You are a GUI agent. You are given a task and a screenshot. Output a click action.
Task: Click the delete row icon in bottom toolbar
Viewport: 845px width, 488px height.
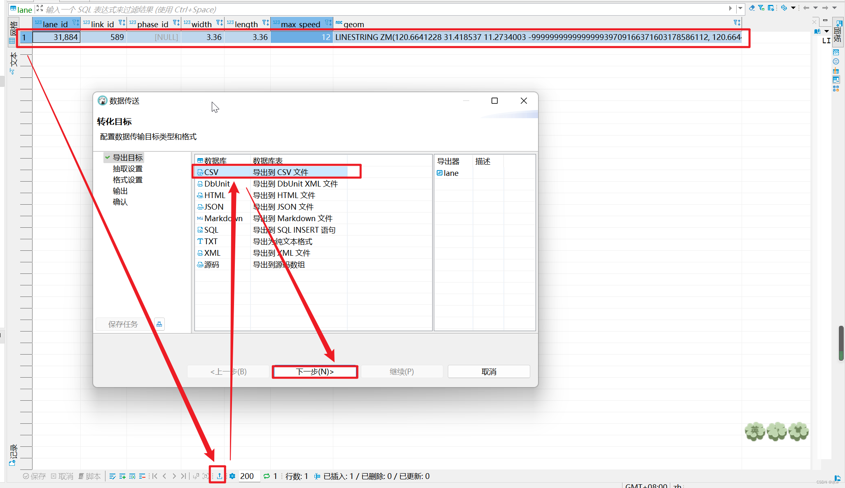tap(142, 476)
